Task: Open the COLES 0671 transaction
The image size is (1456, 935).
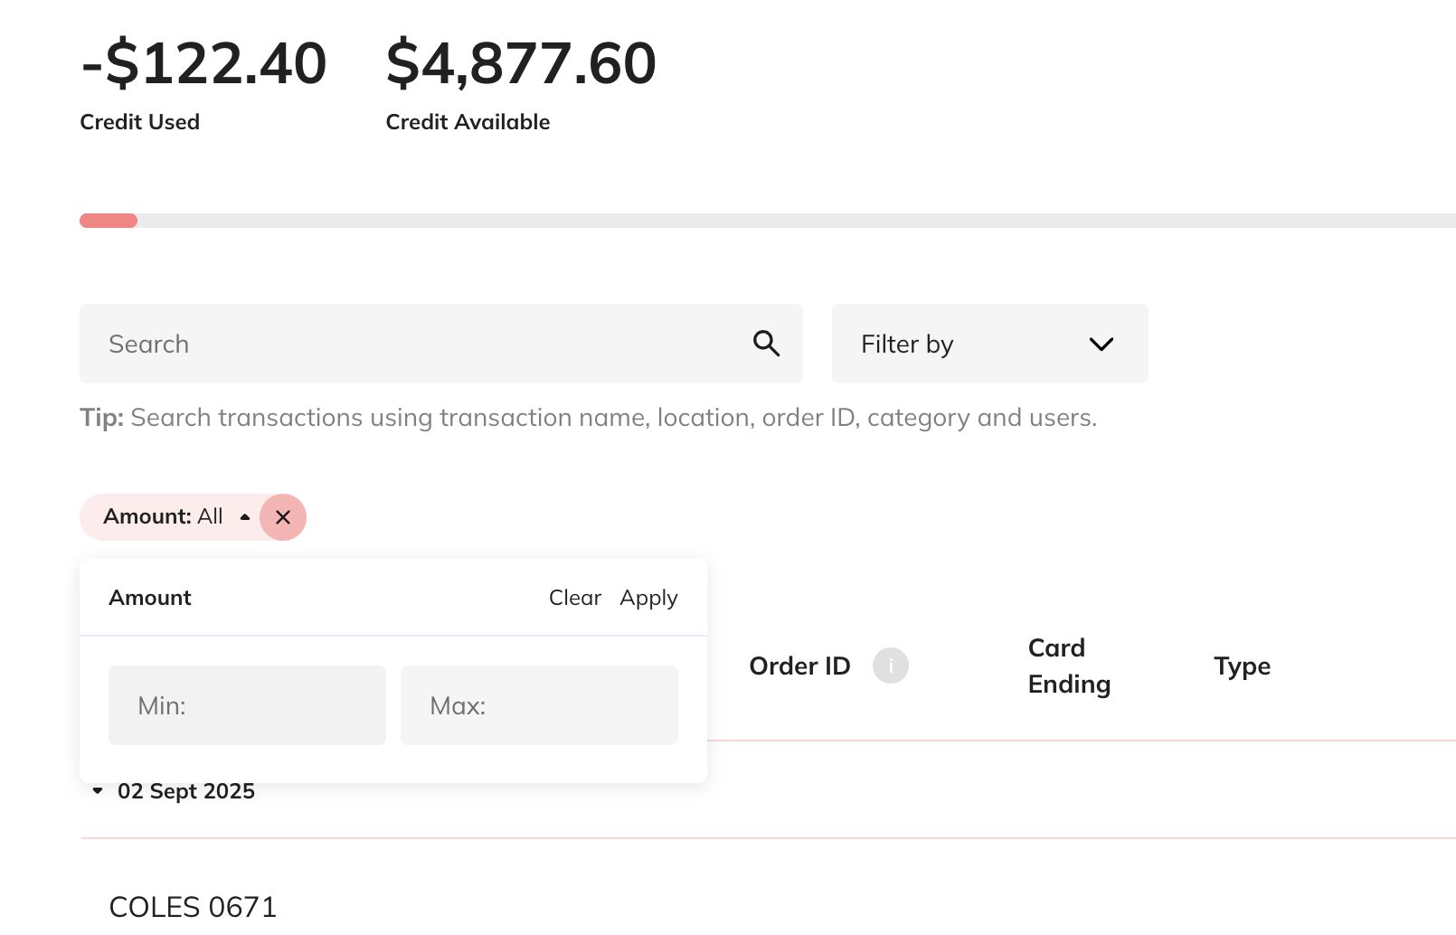Action: [x=193, y=907]
